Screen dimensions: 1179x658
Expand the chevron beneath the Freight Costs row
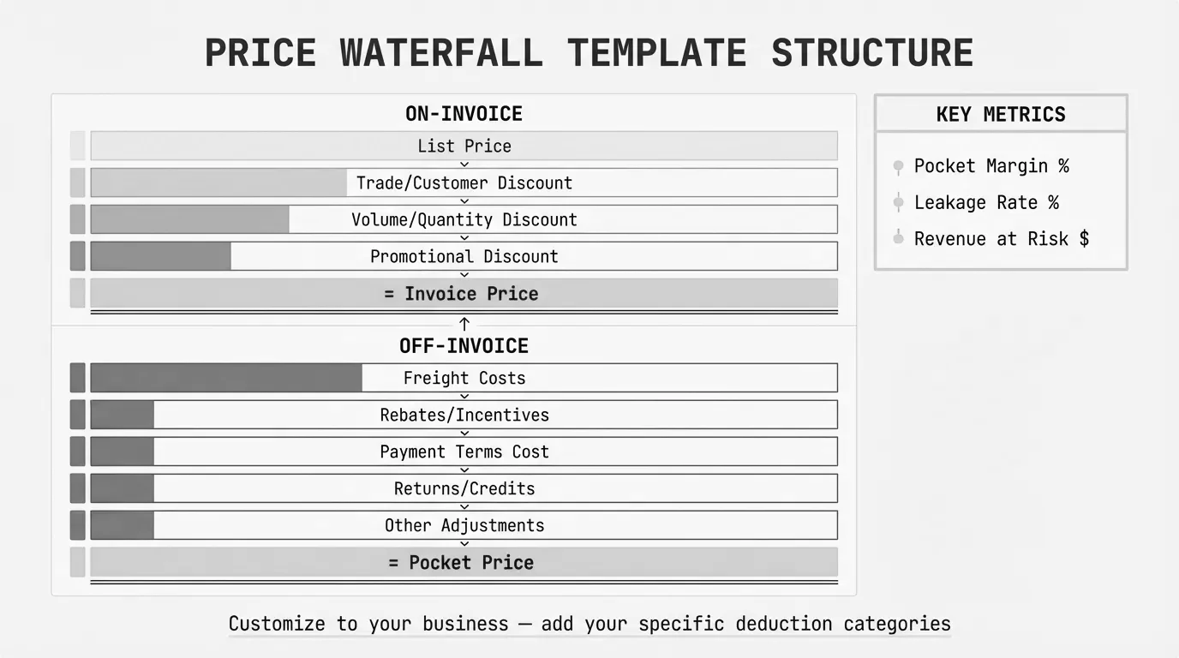click(464, 396)
